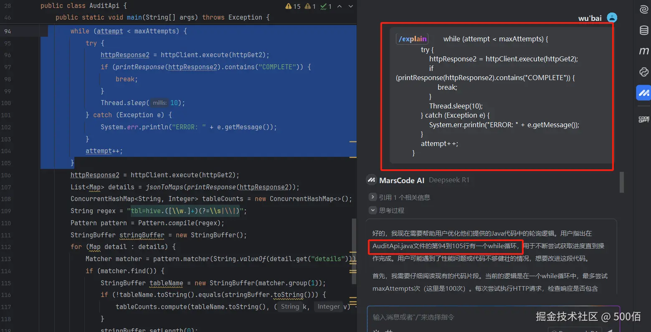The height and width of the screenshot is (332, 651).
Task: Collapse the 思考过程 section
Action: point(373,210)
